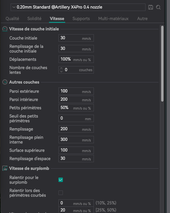This screenshot has height=213, width=170.
Task: Edit the Paroi extérieure speed field
Action: click(x=76, y=91)
